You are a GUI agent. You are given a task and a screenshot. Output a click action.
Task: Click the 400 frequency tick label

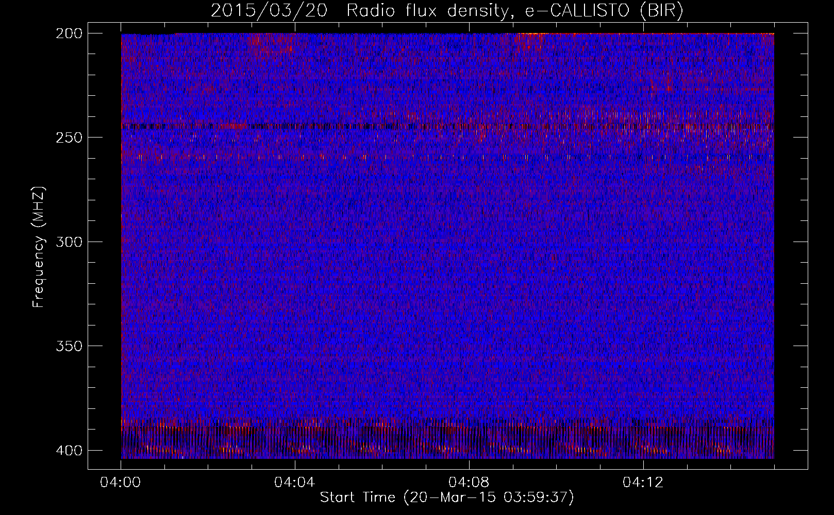69,450
